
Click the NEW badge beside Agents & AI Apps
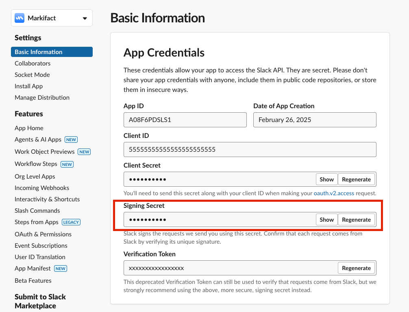pyautogui.click(x=71, y=140)
